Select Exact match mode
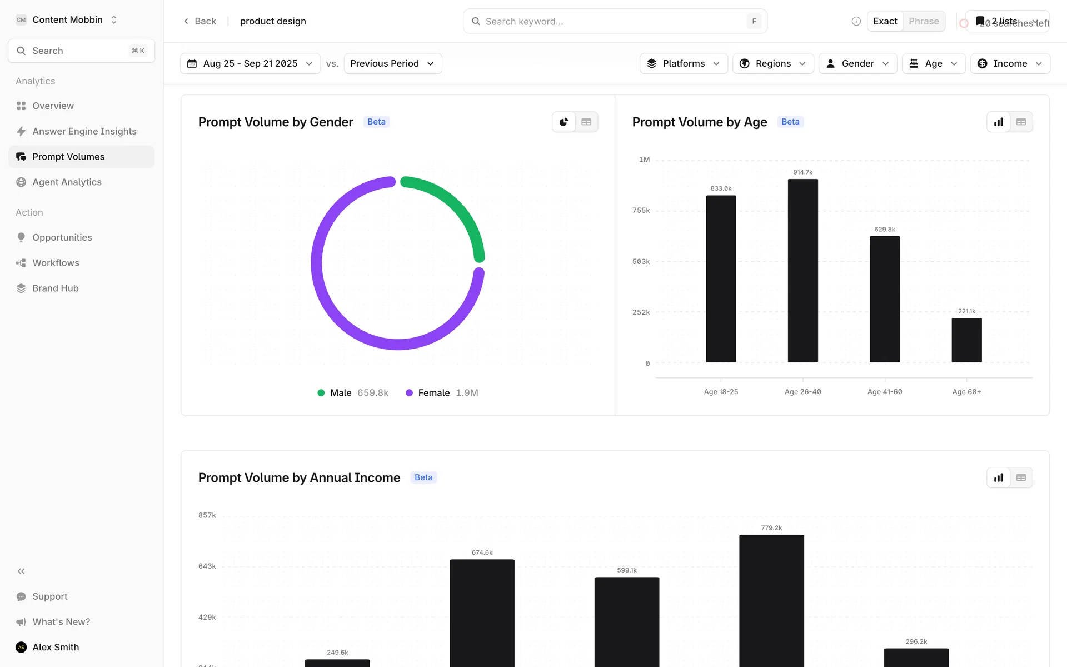The image size is (1067, 667). 885,21
